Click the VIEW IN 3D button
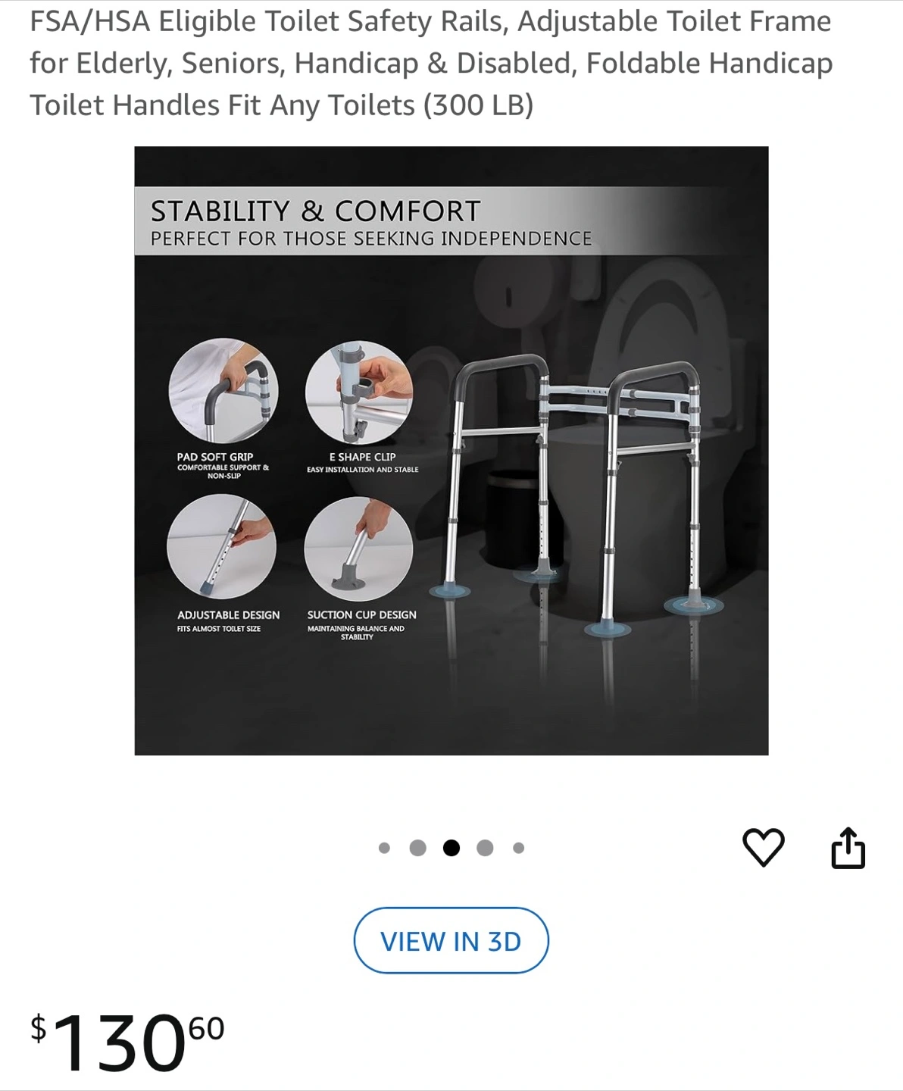Image resolution: width=903 pixels, height=1091 pixels. coord(451,941)
